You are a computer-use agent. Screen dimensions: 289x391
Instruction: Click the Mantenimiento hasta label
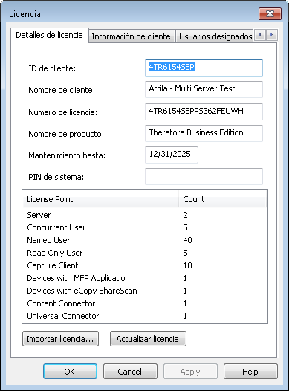67,155
